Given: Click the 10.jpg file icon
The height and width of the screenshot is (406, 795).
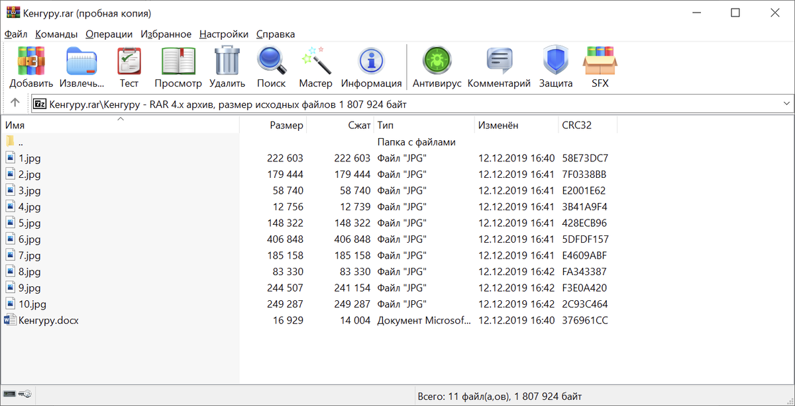Looking at the screenshot, I should tap(11, 304).
